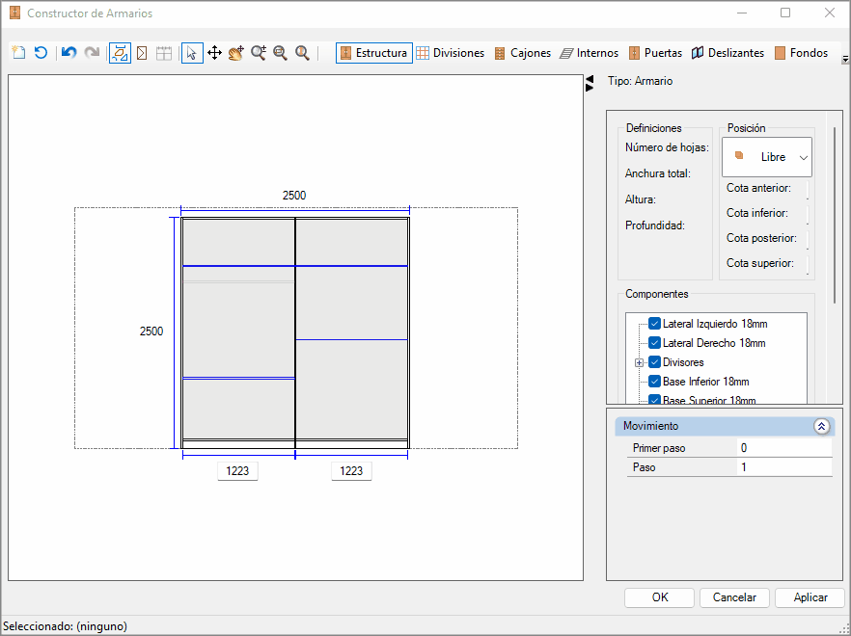Collapse the side panel with splitter arrows
Screen dimensions: 851x636
[x=590, y=84]
